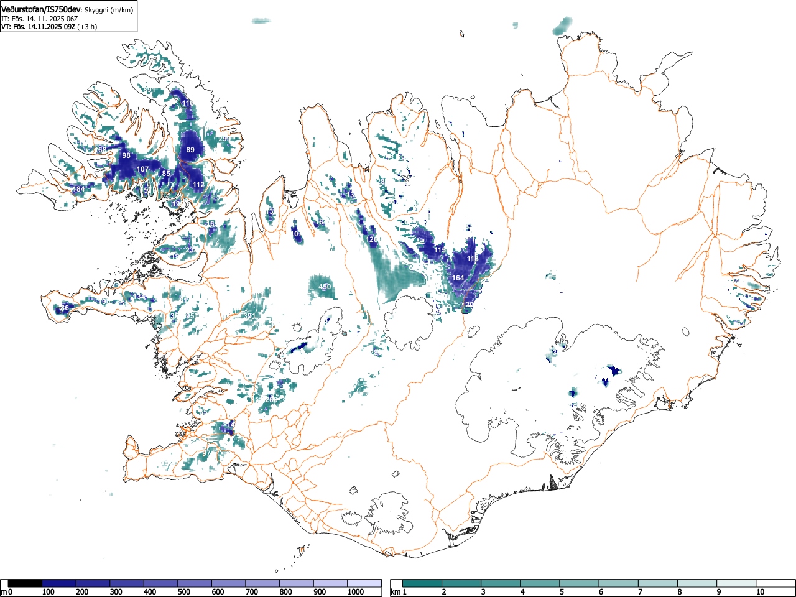The width and height of the screenshot is (796, 597).
Task: Pick the 300–400 m legend swatch
Action: tap(127, 583)
